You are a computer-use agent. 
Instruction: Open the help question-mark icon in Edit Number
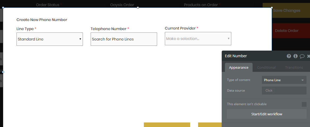[x=289, y=56]
